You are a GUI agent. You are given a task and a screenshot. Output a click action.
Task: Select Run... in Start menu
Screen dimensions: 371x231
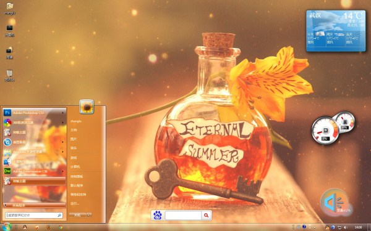click(x=75, y=204)
